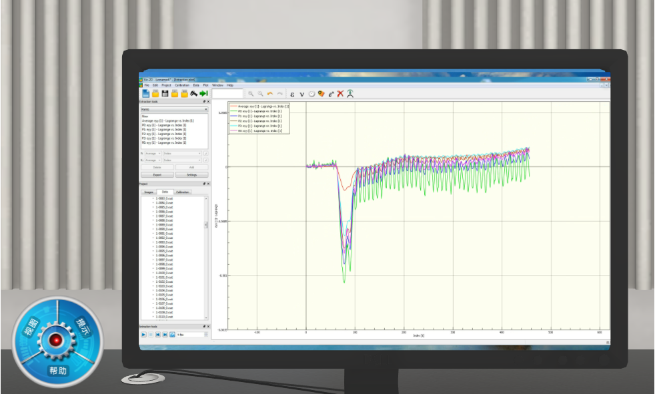This screenshot has width=655, height=394.
Task: Click the green arrow export toolbar icon
Action: [x=203, y=94]
